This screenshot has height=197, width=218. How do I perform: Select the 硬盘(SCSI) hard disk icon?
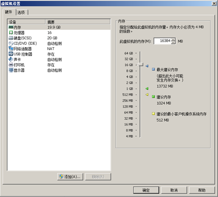[x=11, y=38]
